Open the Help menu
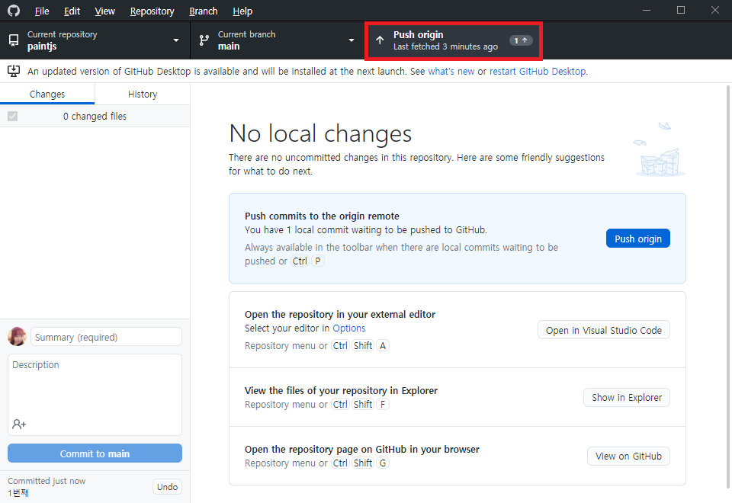Image resolution: width=732 pixels, height=503 pixels. coord(242,11)
